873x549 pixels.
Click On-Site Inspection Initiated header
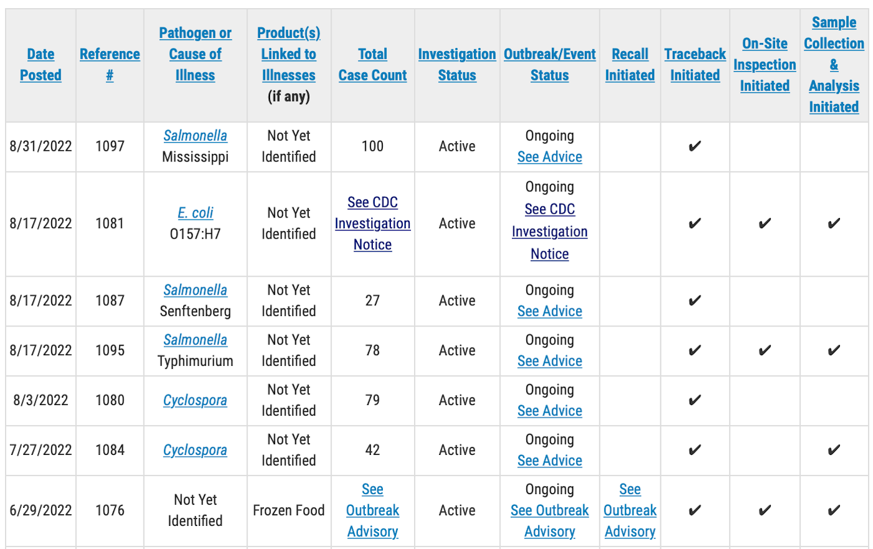point(764,65)
